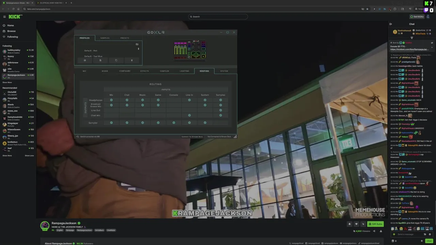
Task: Click the browser reload icon
Action: point(13,9)
